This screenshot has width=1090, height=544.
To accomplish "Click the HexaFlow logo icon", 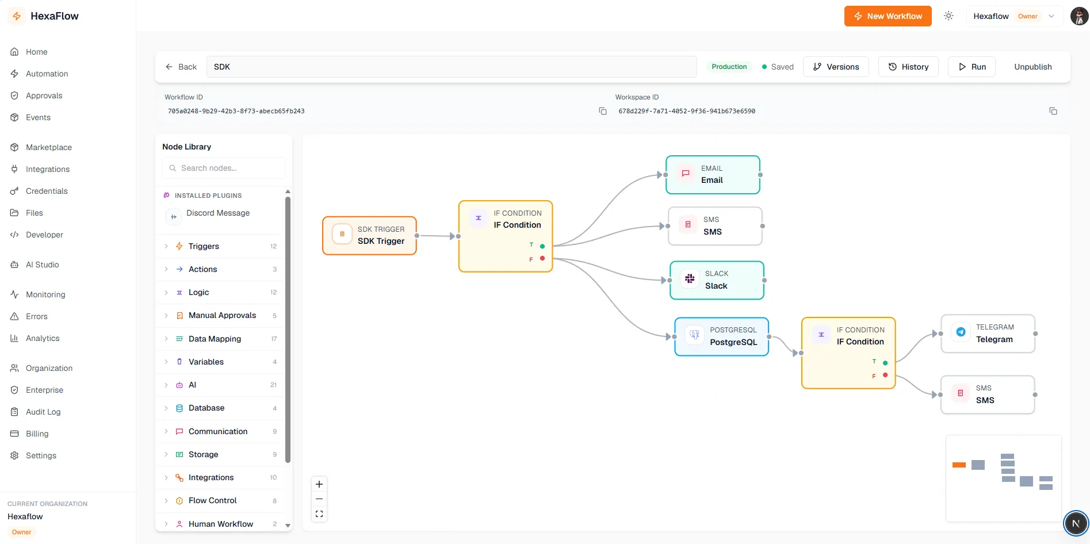I will pos(17,16).
